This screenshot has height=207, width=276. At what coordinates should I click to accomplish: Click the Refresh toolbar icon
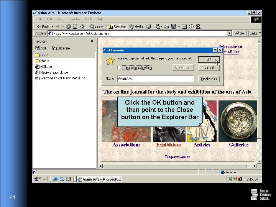[x=75, y=26]
